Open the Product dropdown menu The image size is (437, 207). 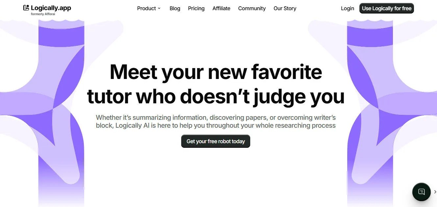pos(146,8)
